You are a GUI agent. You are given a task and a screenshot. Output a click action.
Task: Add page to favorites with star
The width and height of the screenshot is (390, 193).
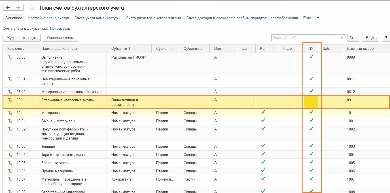32,8
